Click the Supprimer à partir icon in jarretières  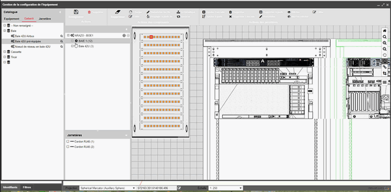261,12
